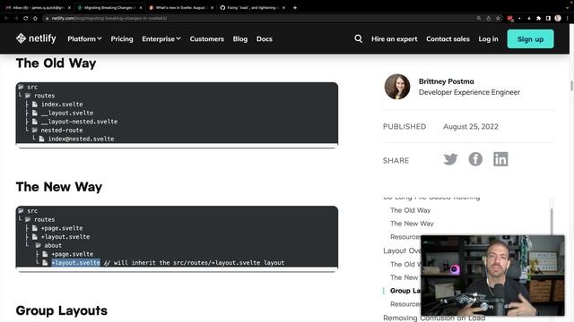Screen dimensions: 574x322
Task: Click the browser home icon
Action: click(x=35, y=18)
